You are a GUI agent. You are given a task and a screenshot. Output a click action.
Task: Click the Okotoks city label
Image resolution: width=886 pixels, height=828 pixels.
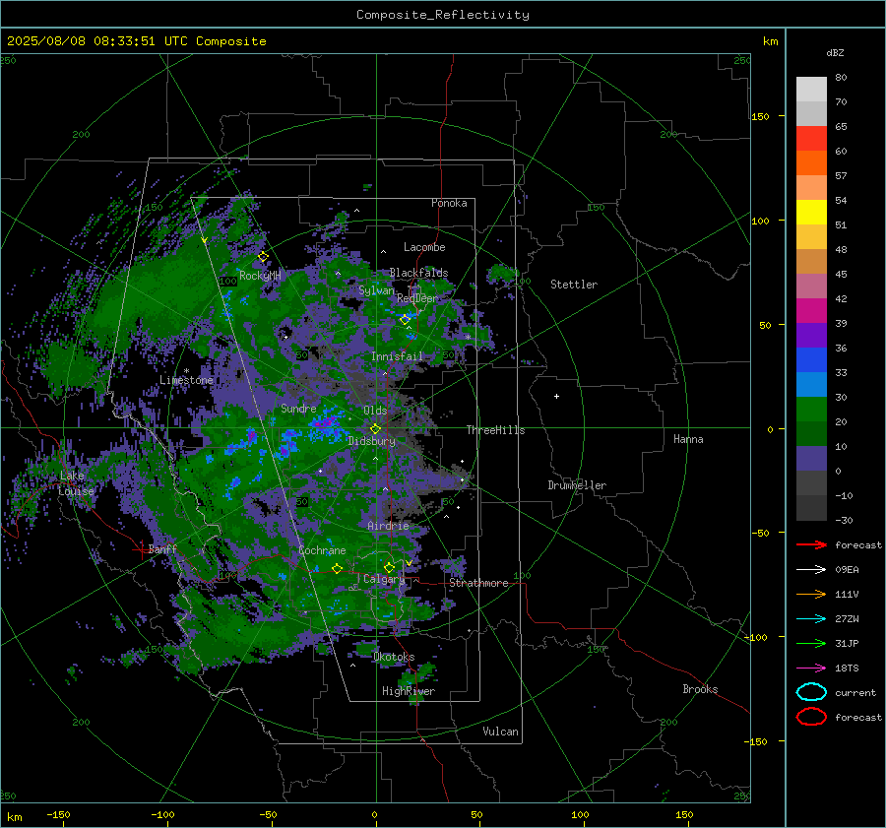[x=394, y=657]
